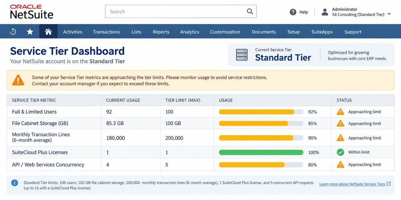This screenshot has width=401, height=200.
Task: Click the Help link
Action: [x=303, y=12]
